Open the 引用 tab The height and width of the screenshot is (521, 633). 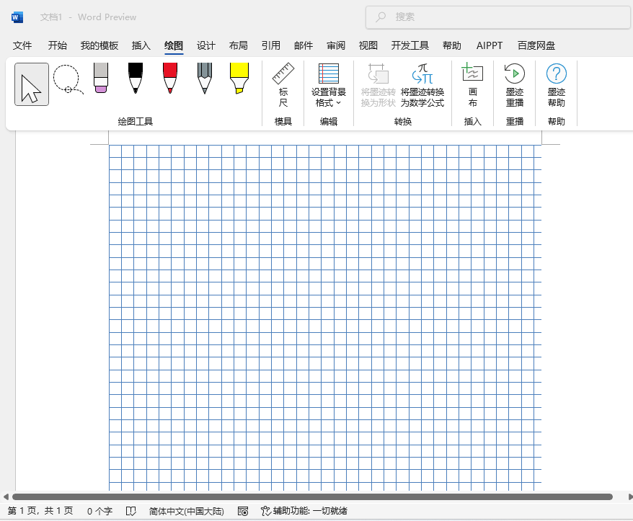270,45
